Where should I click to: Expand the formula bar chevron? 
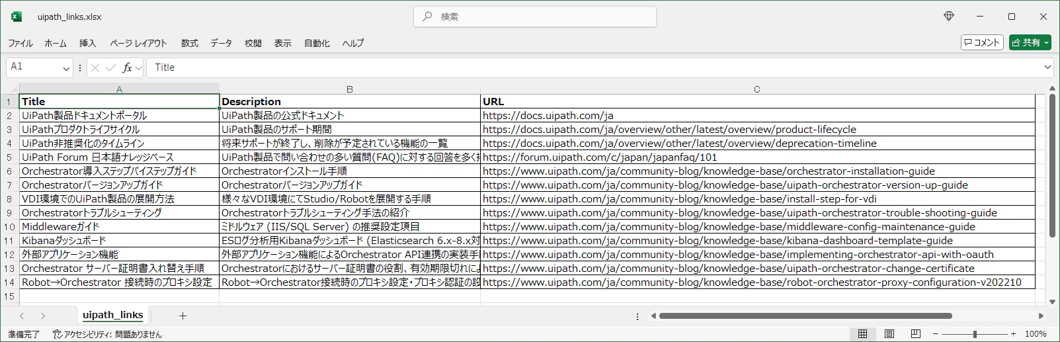click(x=1047, y=67)
